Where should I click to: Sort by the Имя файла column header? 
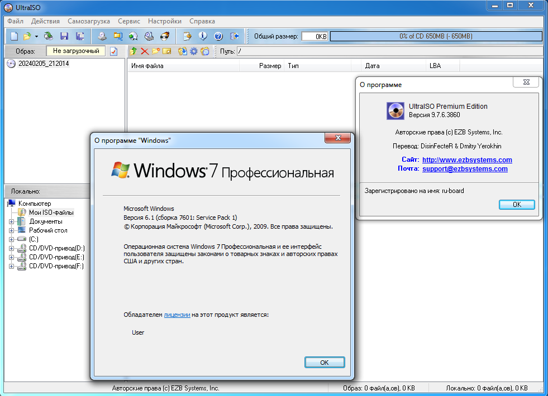(183, 66)
